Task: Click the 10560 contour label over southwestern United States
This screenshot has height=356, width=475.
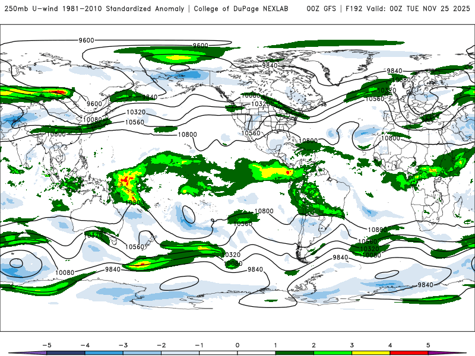Action: tap(251, 133)
